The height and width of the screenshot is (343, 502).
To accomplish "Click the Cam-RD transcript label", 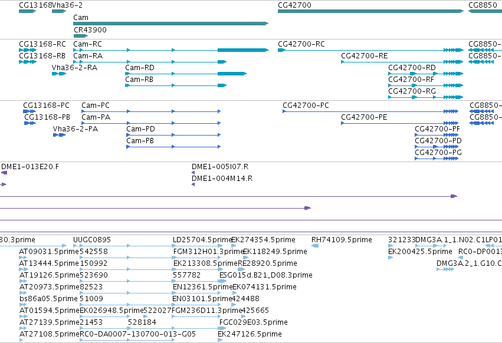I will coord(140,68).
